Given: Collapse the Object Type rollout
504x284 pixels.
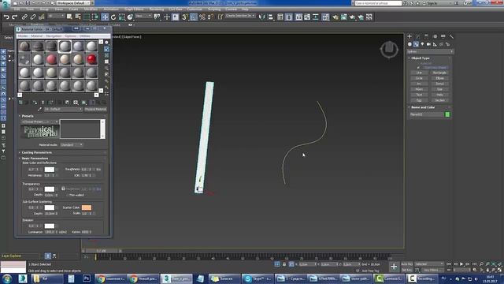Looking at the screenshot, I should click(420, 58).
